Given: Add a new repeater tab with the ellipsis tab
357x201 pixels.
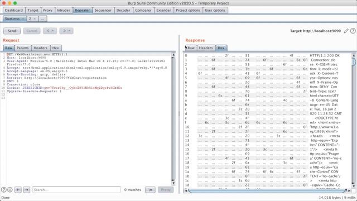Looking at the screenshot, I should (x=42, y=18).
